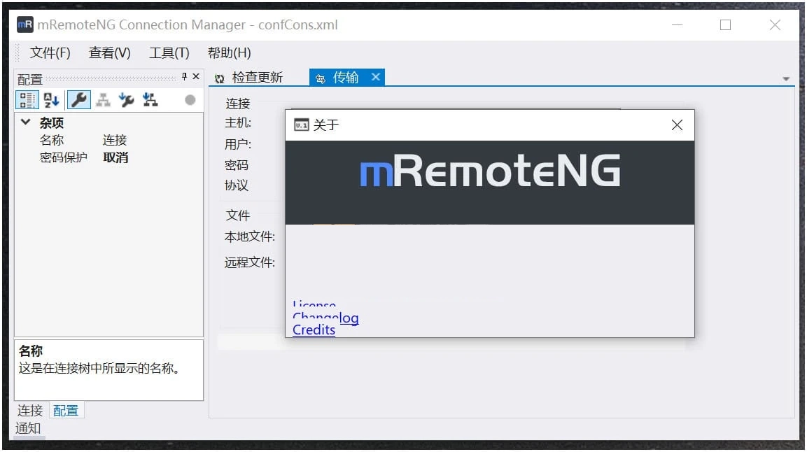Image resolution: width=807 pixels, height=452 pixels.
Task: Open the Changelog link
Action: [325, 318]
